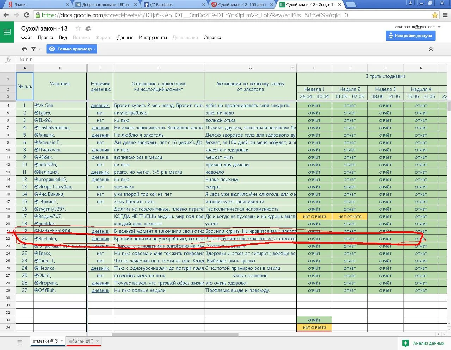Click the add to Drive icon

pyautogui.click(x=88, y=29)
